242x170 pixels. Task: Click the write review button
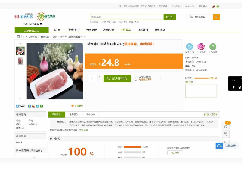coord(175,152)
